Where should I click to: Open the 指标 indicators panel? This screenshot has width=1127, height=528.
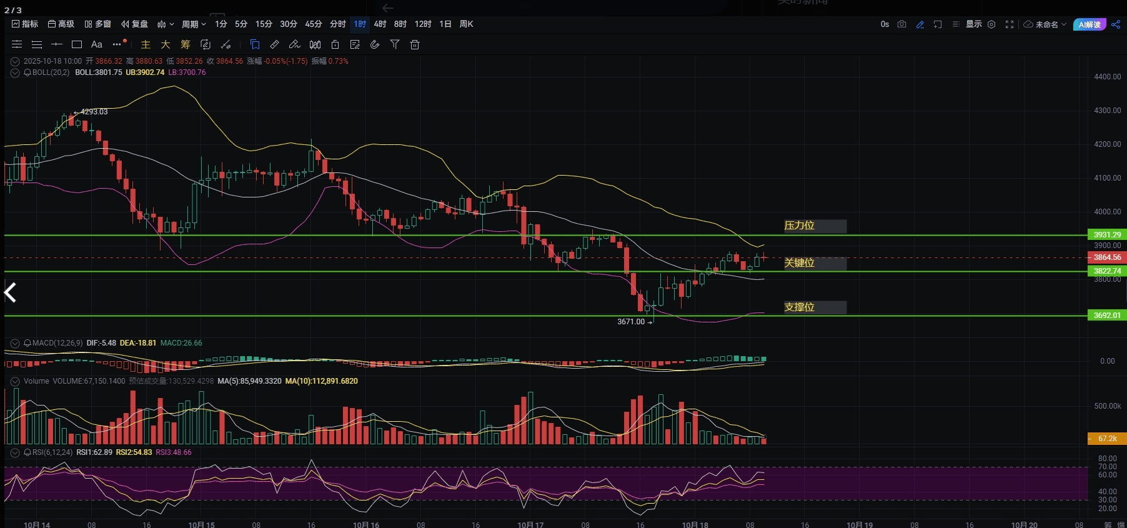coord(25,24)
